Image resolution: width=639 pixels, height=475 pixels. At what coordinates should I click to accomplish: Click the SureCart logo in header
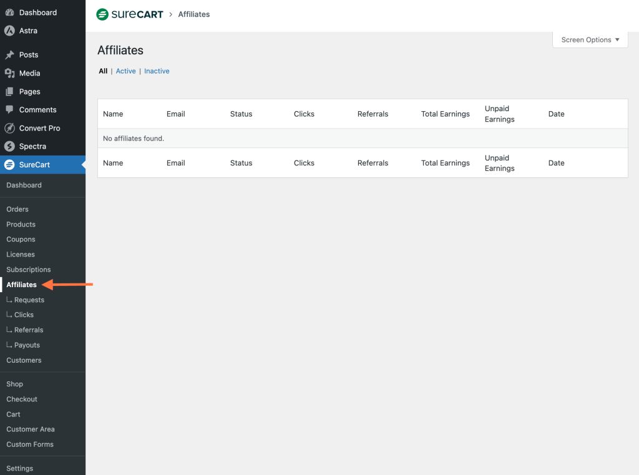[x=129, y=14]
